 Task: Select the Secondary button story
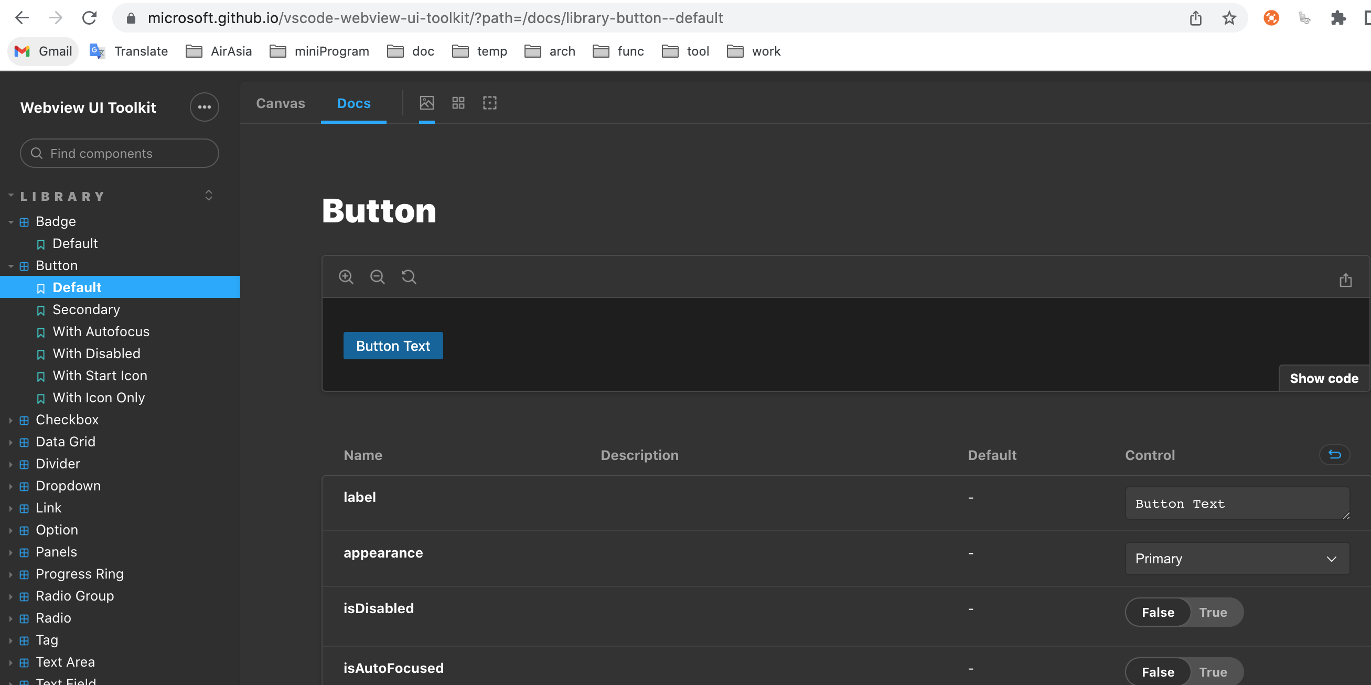[x=86, y=309]
